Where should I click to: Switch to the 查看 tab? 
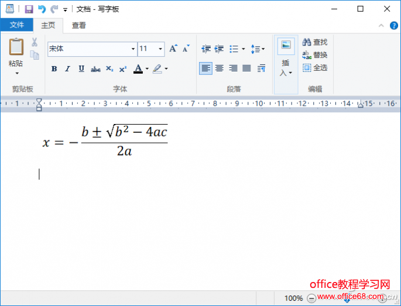pos(79,25)
